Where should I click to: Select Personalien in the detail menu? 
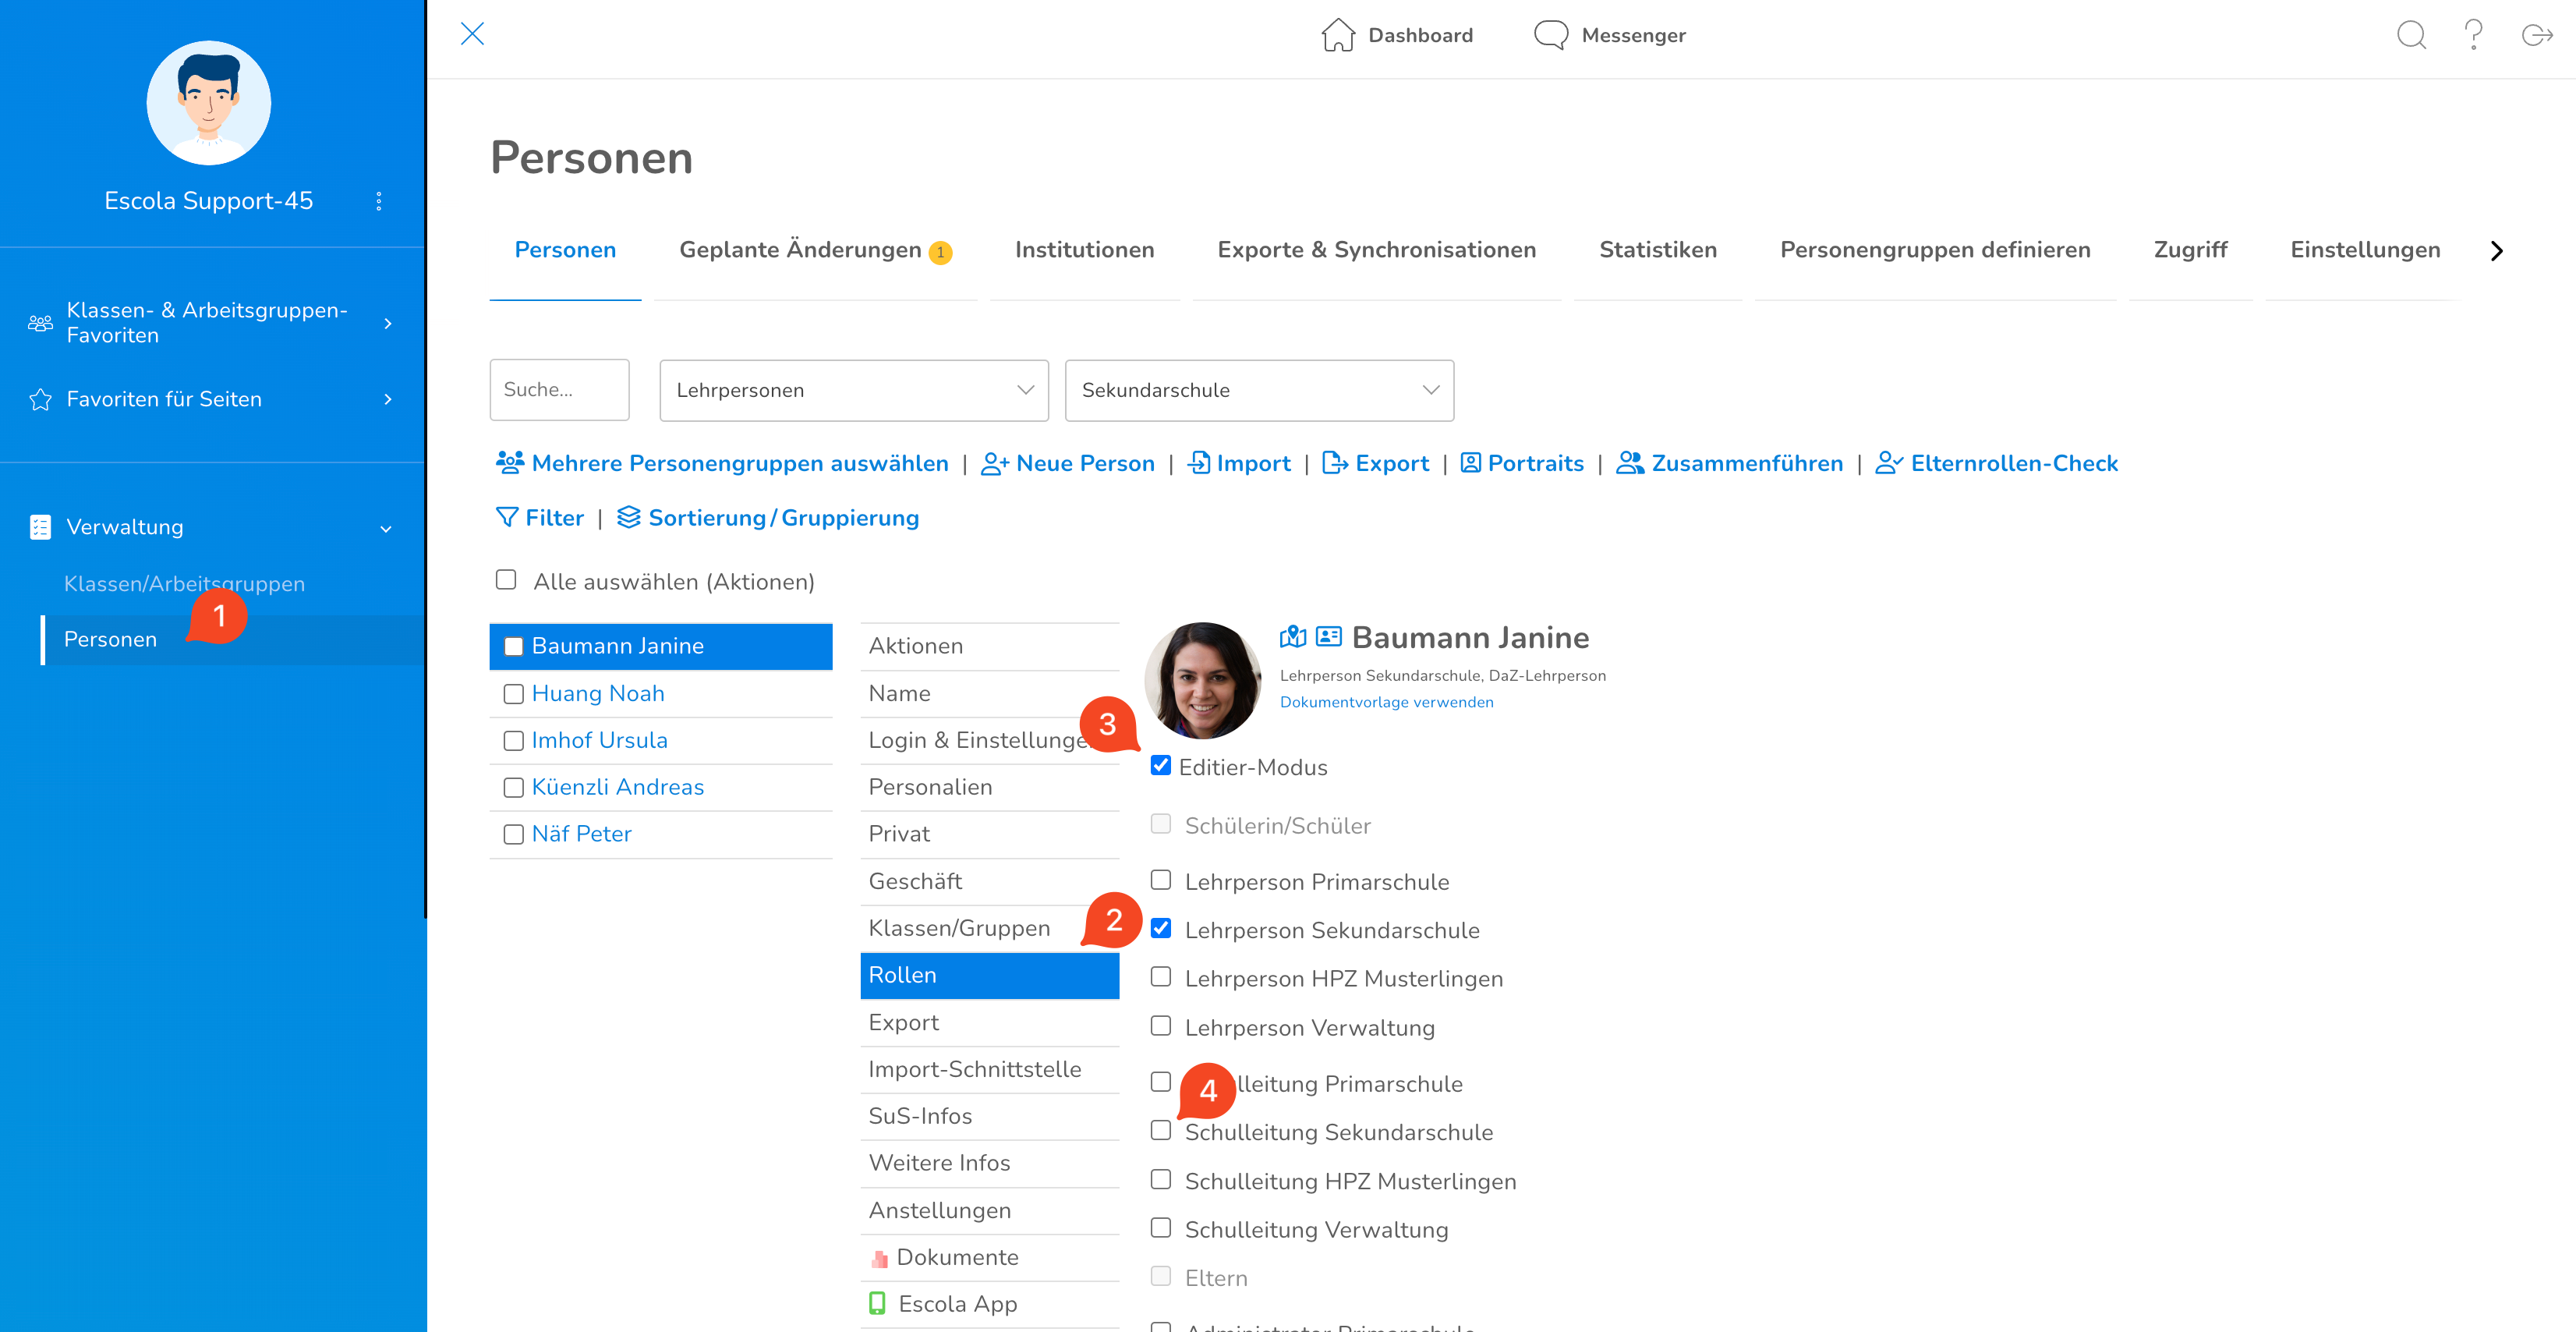point(930,787)
